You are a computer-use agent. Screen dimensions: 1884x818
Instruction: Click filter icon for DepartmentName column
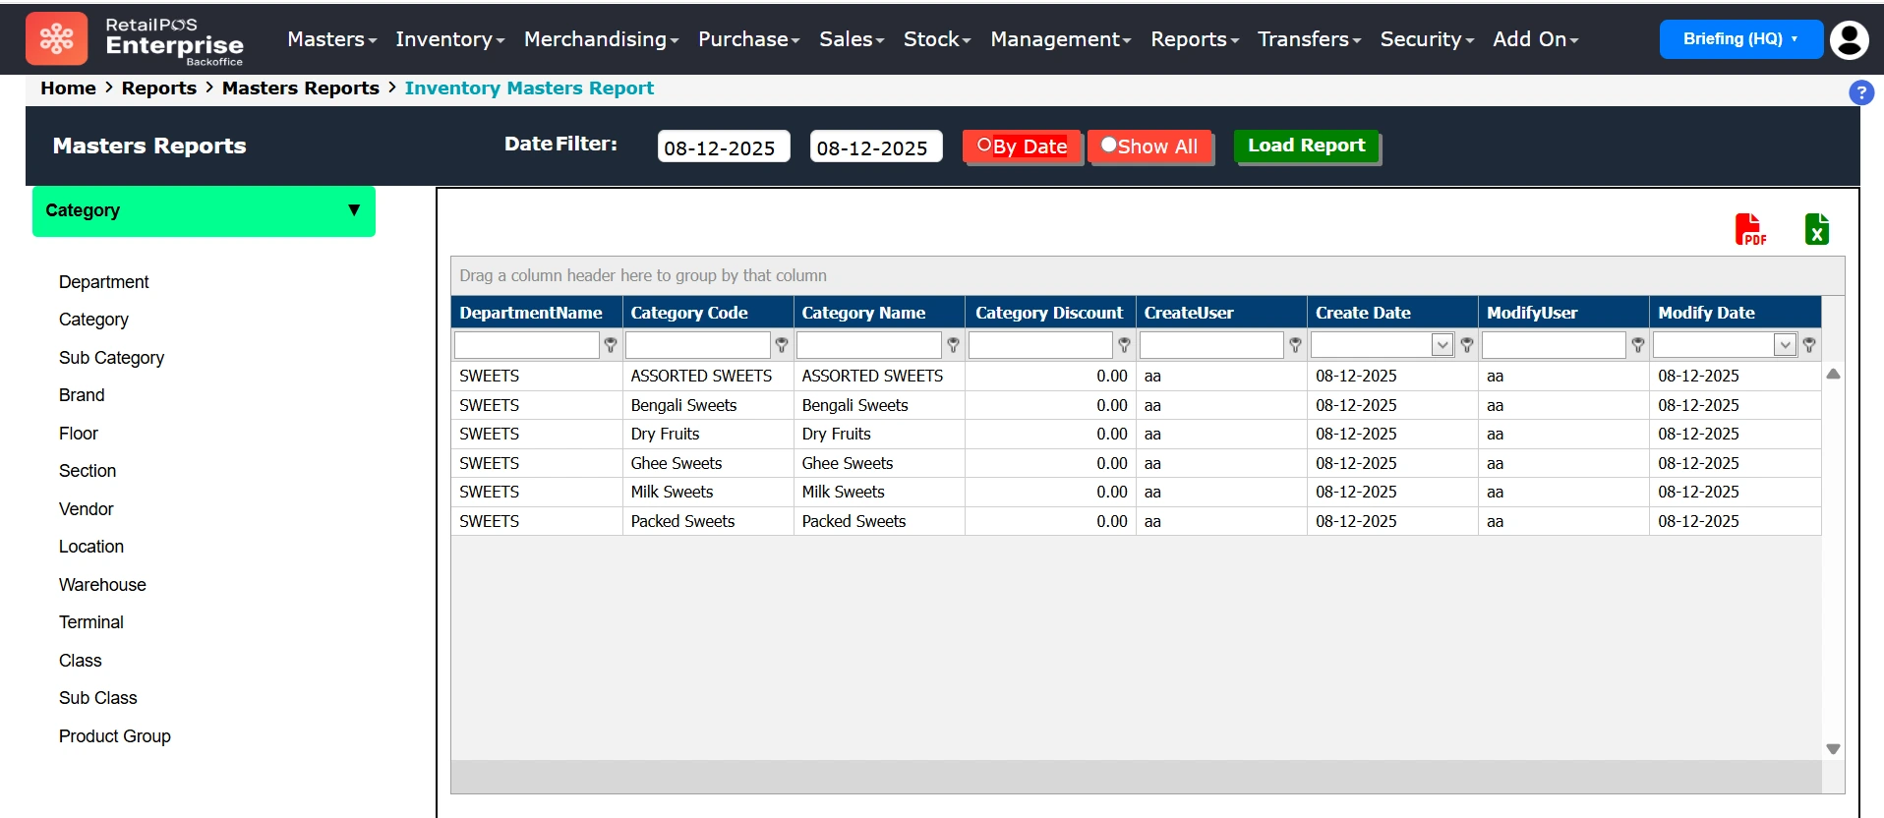[x=611, y=345]
